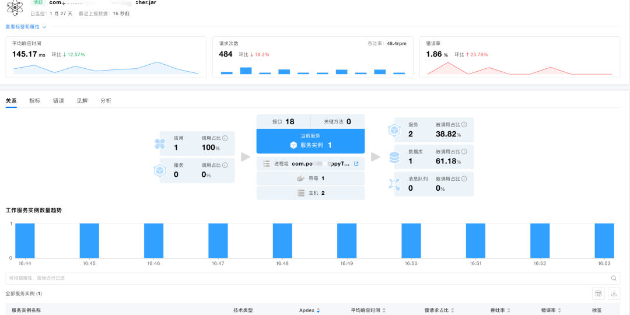Open process group external link icon

click(x=356, y=164)
